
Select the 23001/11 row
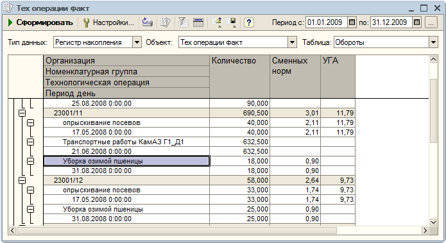click(x=126, y=113)
